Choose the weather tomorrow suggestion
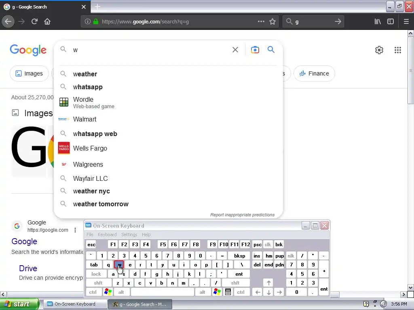 tap(168, 204)
